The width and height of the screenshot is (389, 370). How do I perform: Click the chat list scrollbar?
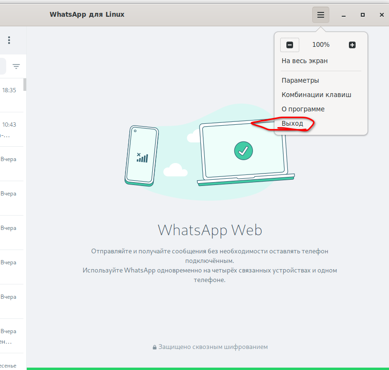(x=25, y=85)
